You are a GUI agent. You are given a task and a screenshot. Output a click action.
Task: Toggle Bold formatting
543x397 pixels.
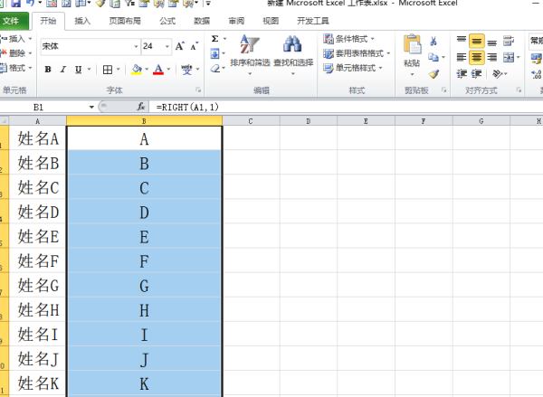click(x=48, y=70)
